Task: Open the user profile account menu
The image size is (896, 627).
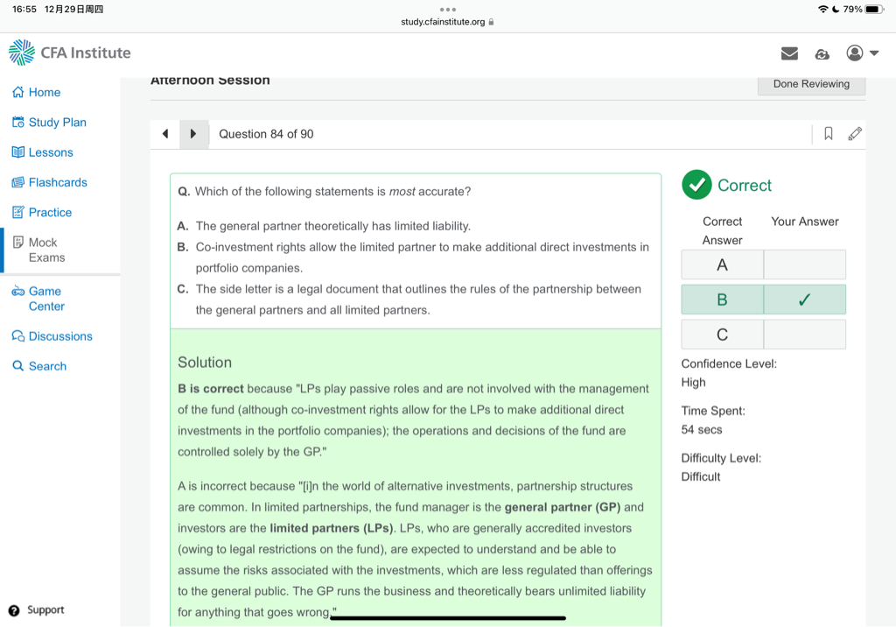Action: coord(861,53)
